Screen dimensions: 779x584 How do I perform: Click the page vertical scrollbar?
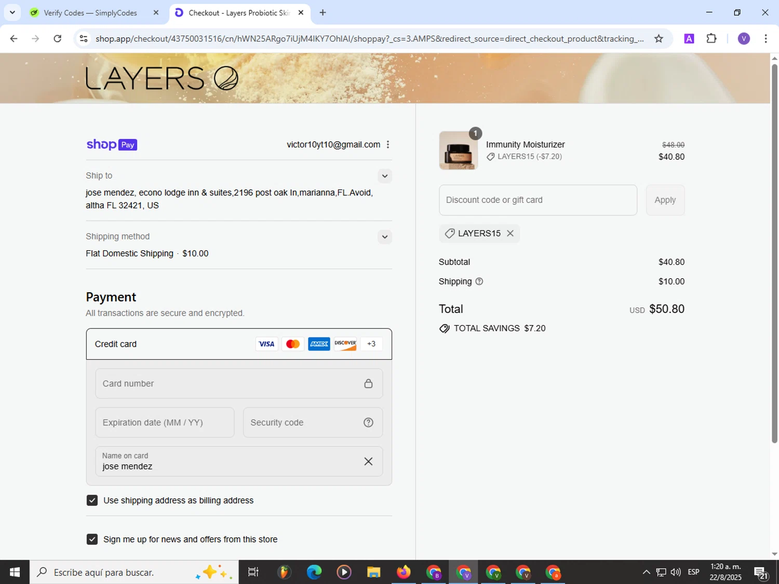coord(774,253)
